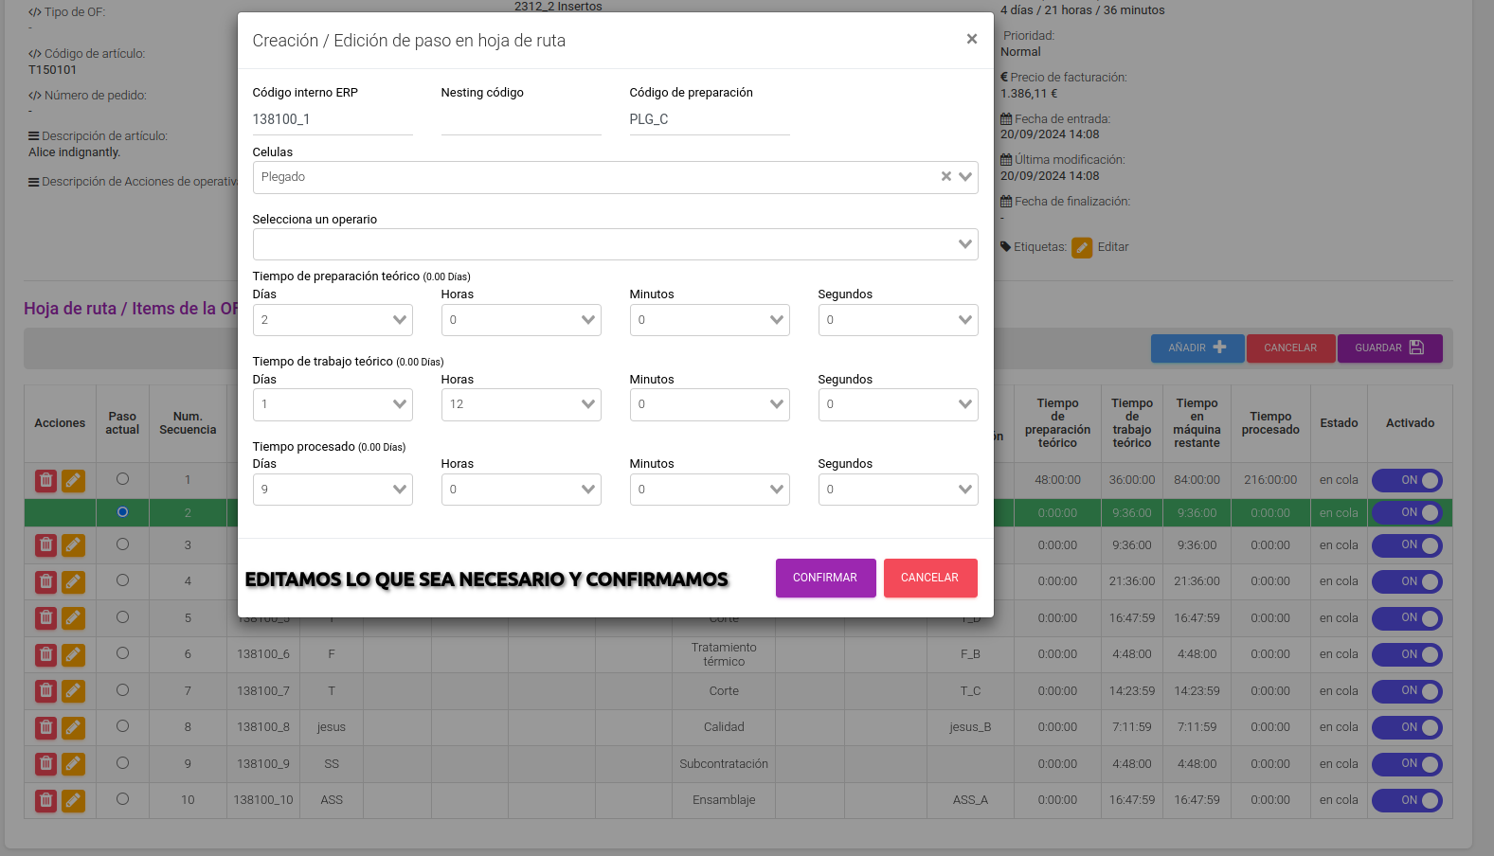Edit route step in row 3
Viewport: 1494px width, 856px height.
pos(73,545)
